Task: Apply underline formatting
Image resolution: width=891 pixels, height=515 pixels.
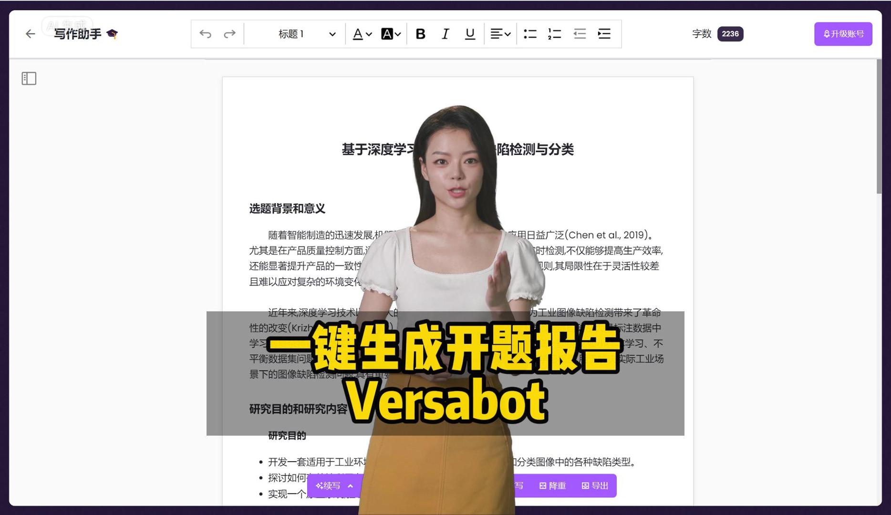Action: 469,34
